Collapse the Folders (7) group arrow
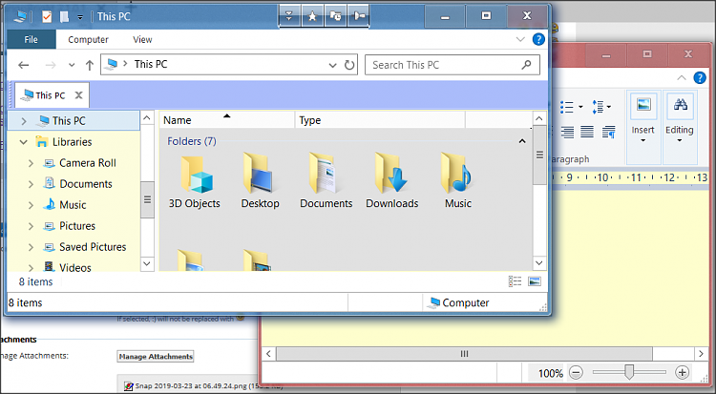 [x=522, y=141]
